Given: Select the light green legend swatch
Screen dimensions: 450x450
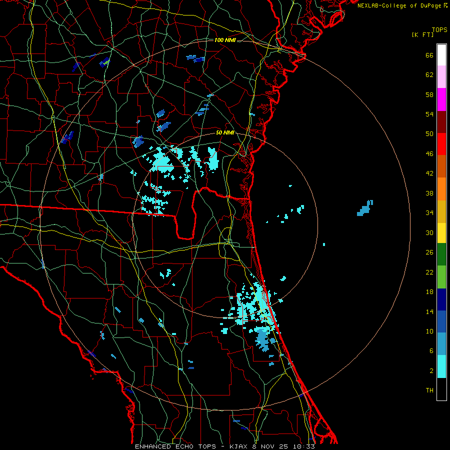Looking at the screenshot, I should click(441, 277).
